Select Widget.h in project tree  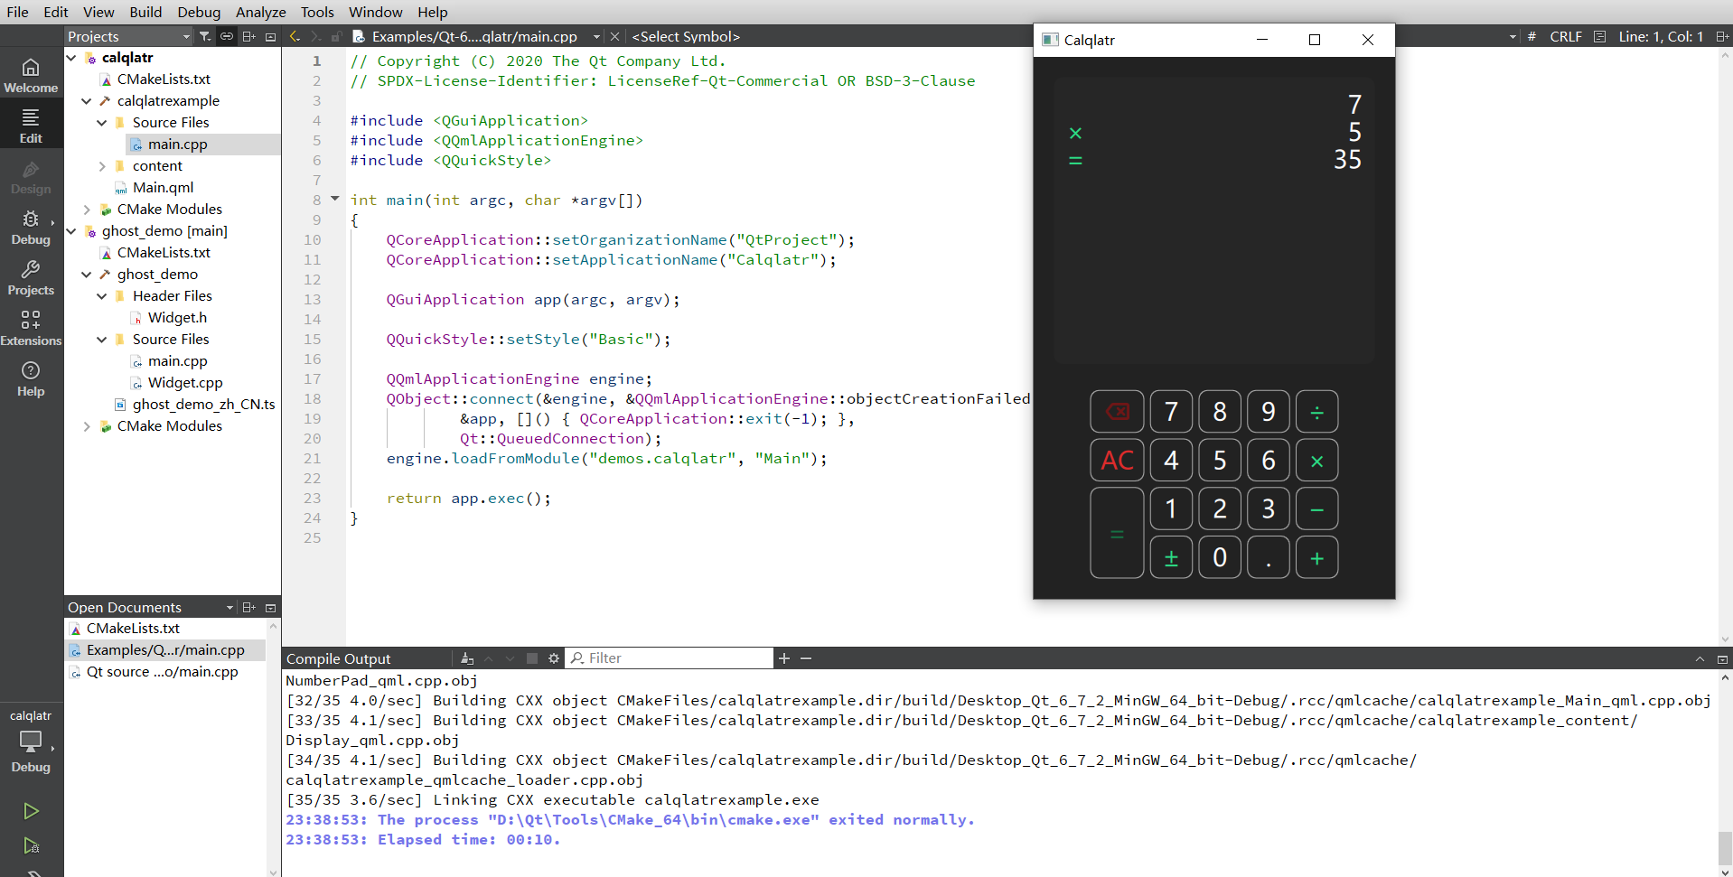[177, 318]
